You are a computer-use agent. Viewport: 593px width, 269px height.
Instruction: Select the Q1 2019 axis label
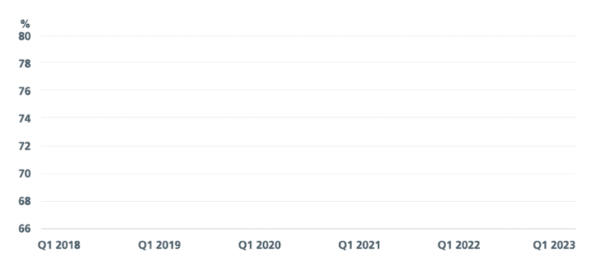click(159, 245)
